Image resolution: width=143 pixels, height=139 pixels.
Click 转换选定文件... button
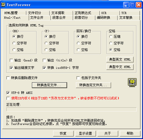click(50, 85)
